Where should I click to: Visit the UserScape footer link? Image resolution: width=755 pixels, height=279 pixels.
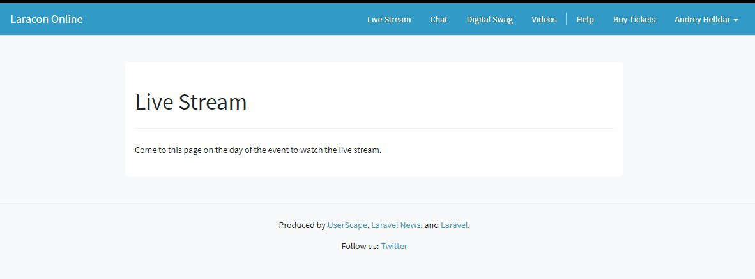point(347,225)
